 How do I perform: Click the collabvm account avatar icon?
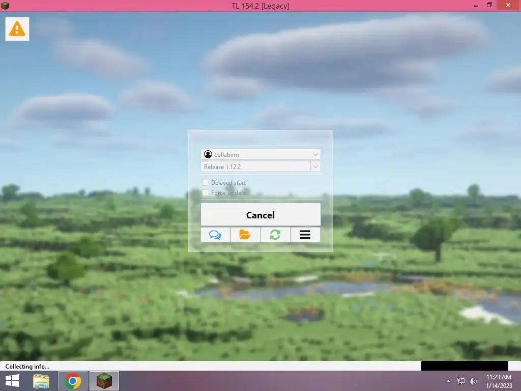[x=208, y=154]
